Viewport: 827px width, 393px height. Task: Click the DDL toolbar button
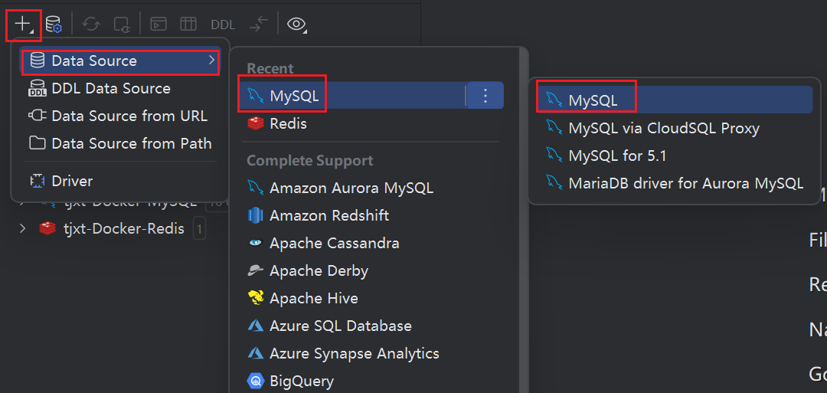point(223,25)
